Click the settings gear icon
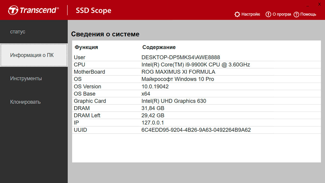325x183 pixels. coord(237,14)
